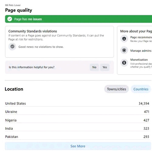Open the Page recommendation link text

pos(141,37)
